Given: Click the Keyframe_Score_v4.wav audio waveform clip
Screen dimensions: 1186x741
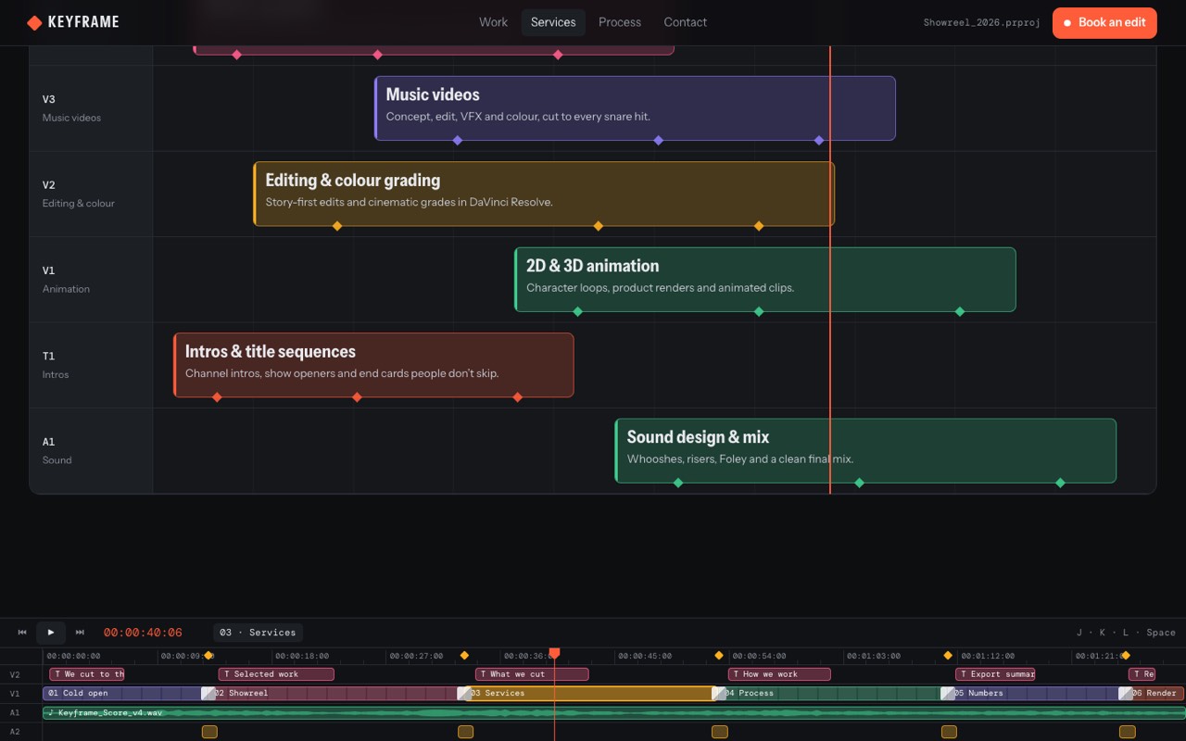Looking at the screenshot, I should tap(613, 712).
